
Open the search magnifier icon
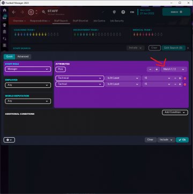click(x=43, y=12)
